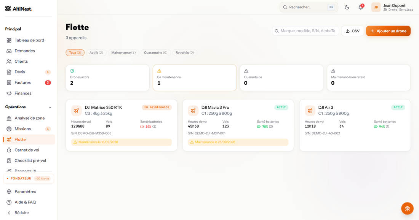Open Carnet de vol
The height and width of the screenshot is (220, 419).
click(x=29, y=150)
